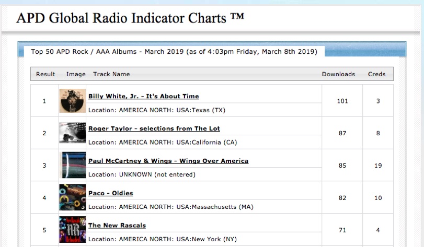Click the APD Global Radio Indicator Charts title
Screen dimensions: 424x247
[130, 18]
